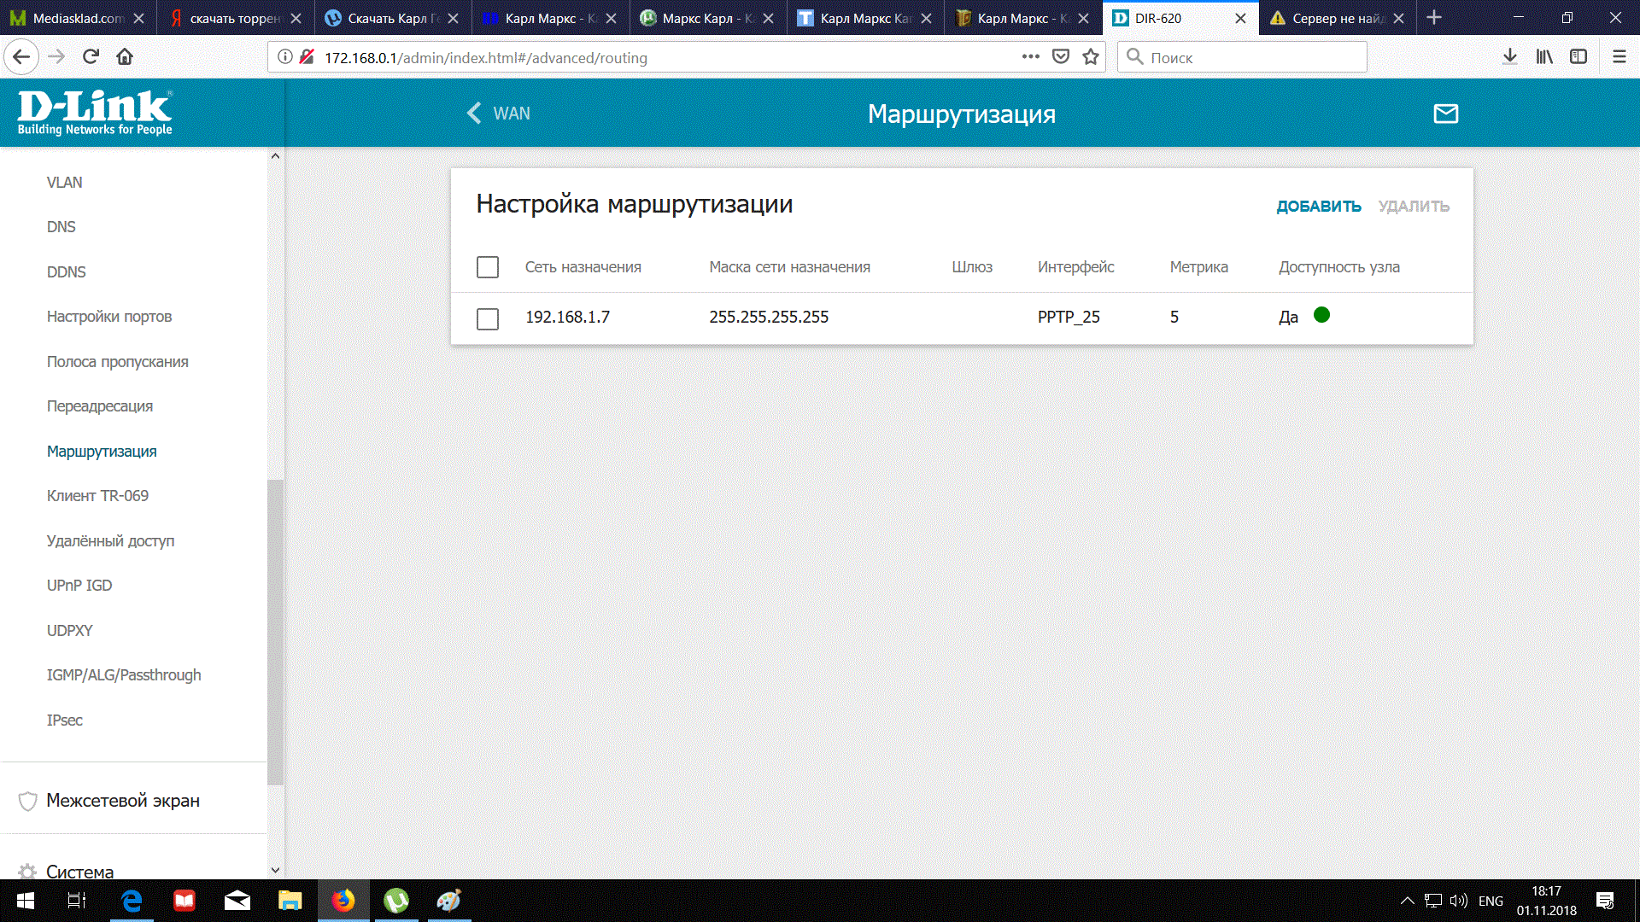Click the D-Link logo
Viewport: 1640px width, 922px height.
coord(95,113)
